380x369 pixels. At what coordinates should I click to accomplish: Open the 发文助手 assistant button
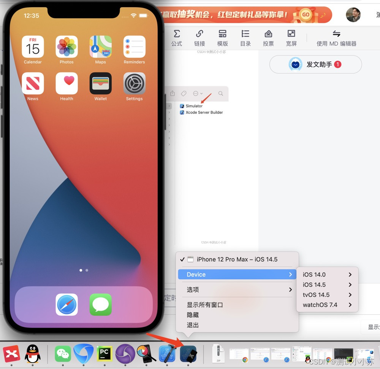pos(315,64)
